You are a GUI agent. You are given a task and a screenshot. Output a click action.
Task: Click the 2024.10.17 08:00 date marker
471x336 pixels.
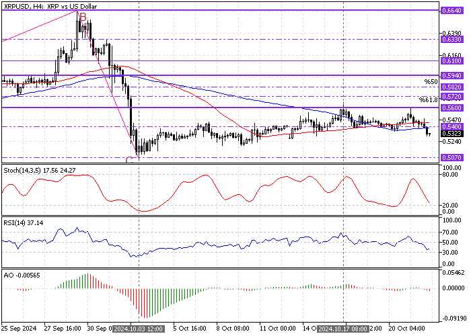click(343, 329)
